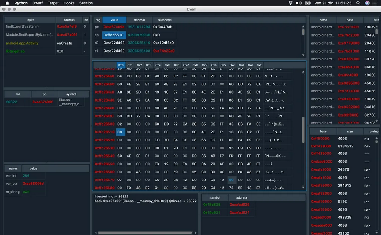Open pc register value 0xea57a09e

click(114, 27)
